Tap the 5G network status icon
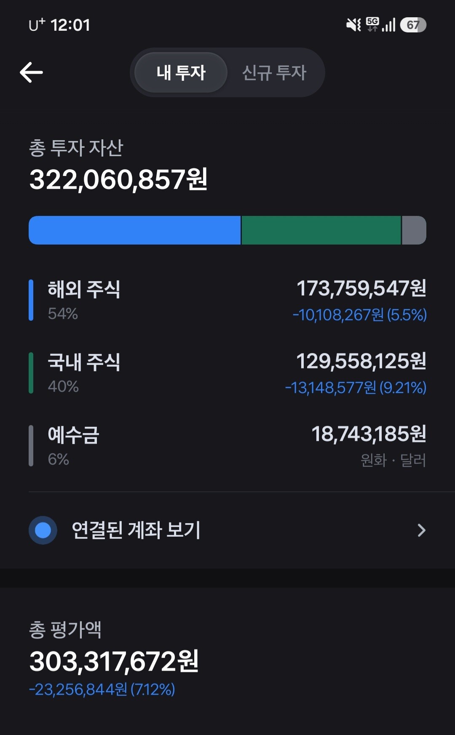455x735 pixels. pos(372,24)
